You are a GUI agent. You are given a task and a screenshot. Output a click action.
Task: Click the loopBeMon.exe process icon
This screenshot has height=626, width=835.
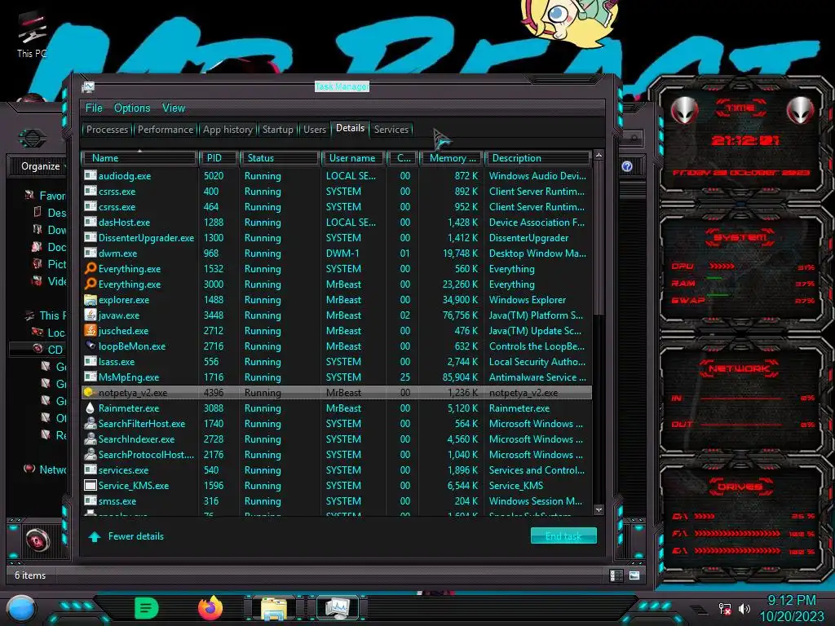pyautogui.click(x=91, y=346)
